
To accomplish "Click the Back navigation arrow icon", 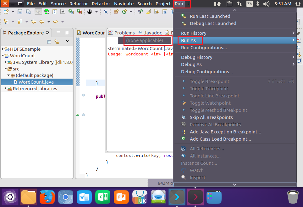I will click(x=42, y=22).
